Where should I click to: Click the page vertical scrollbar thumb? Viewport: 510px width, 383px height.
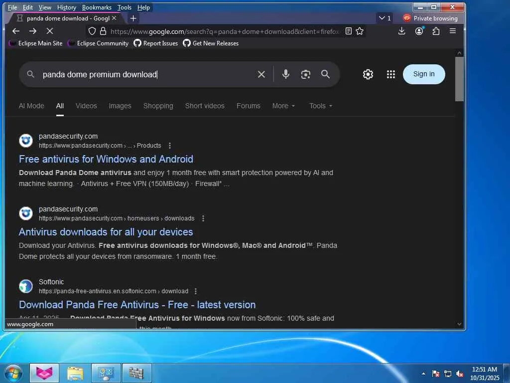pos(459,79)
